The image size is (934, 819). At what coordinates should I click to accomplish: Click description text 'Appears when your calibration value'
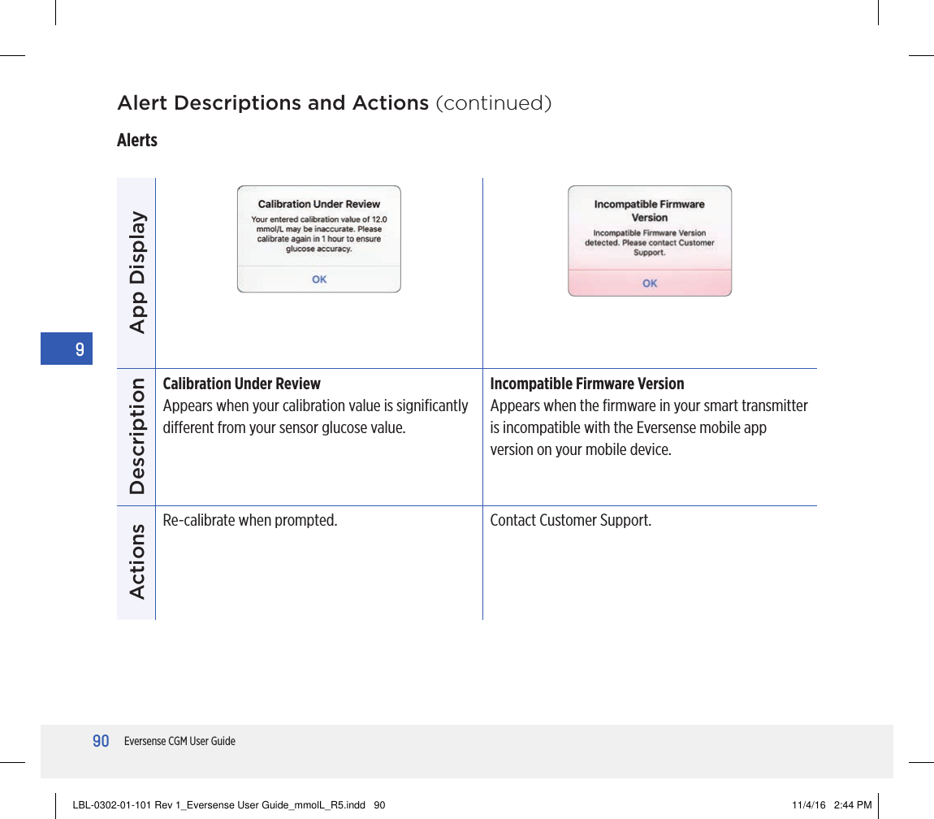point(315,416)
